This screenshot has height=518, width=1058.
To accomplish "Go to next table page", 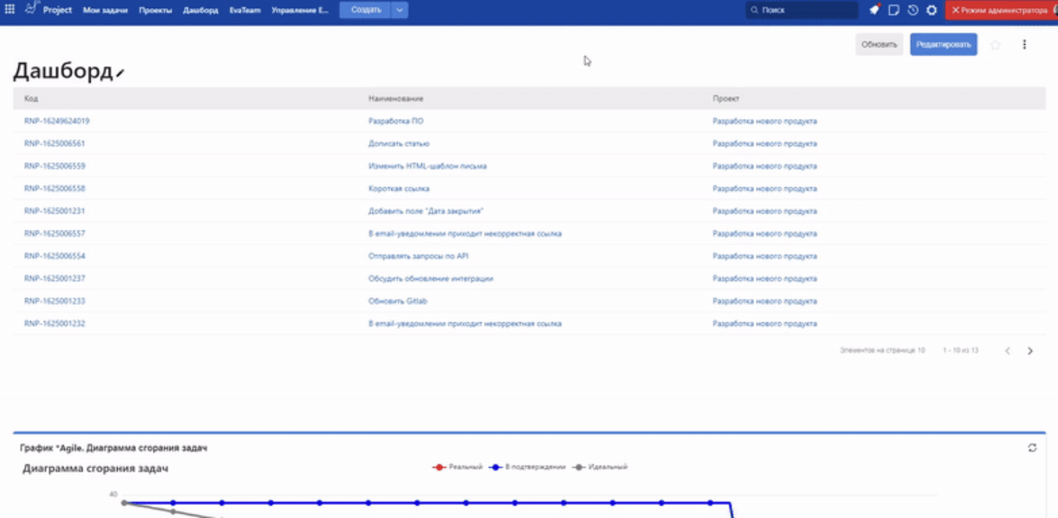I will point(1030,351).
